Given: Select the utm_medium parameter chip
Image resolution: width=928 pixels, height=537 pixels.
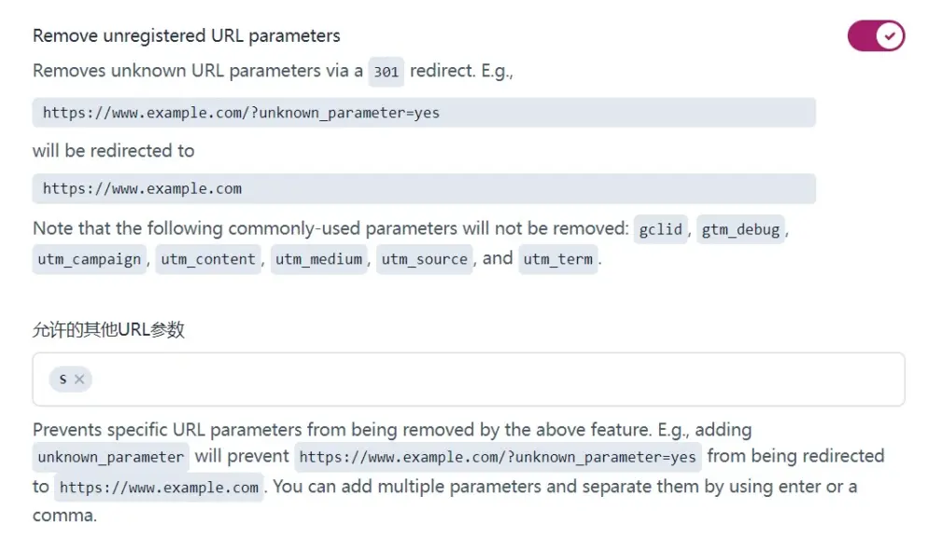Looking at the screenshot, I should tap(320, 259).
